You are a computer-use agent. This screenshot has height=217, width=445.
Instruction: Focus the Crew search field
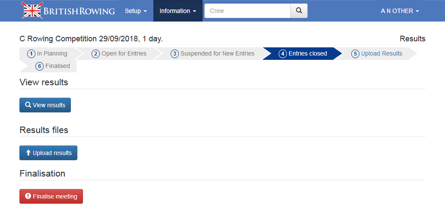point(247,11)
